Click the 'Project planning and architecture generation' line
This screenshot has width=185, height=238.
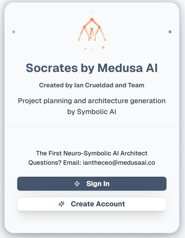[x=92, y=101]
